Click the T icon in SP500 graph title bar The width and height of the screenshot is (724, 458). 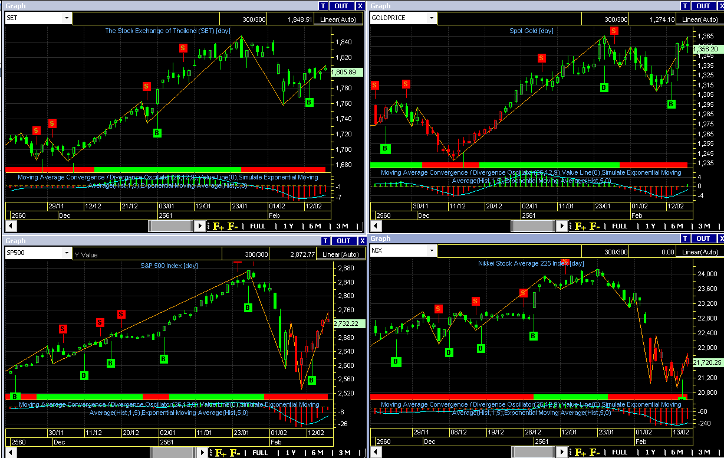pyautogui.click(x=325, y=241)
